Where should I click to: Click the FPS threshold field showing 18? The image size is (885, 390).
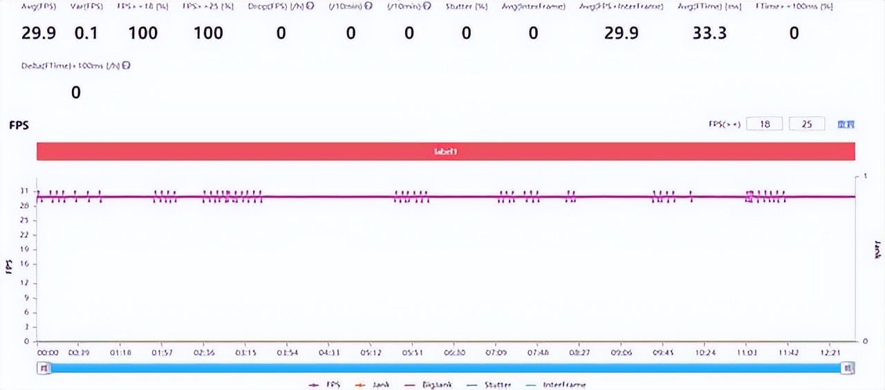(765, 124)
